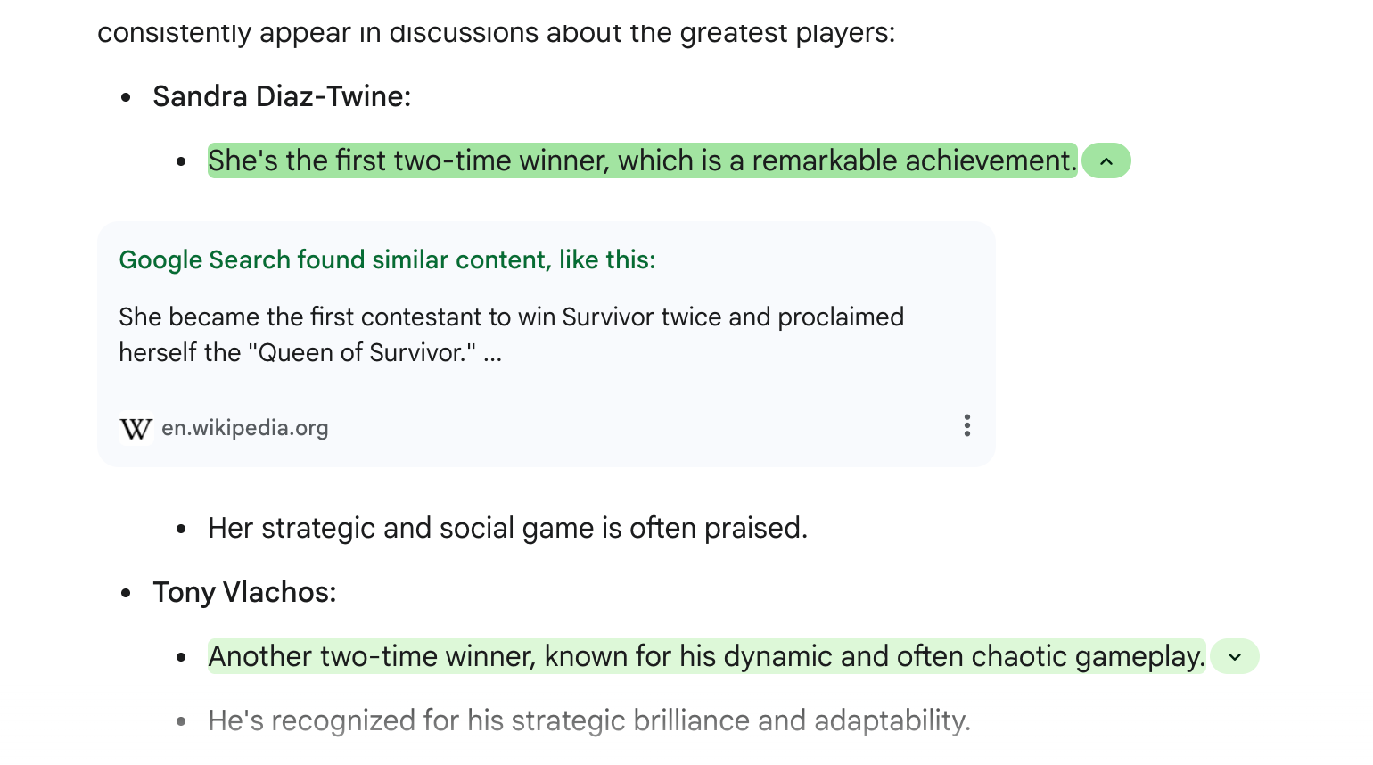Collapse the source card for Sandra's two-time winner claim

(x=1106, y=161)
